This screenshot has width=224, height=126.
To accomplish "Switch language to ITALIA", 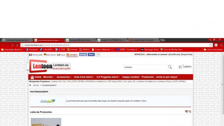I will coord(61,55).
